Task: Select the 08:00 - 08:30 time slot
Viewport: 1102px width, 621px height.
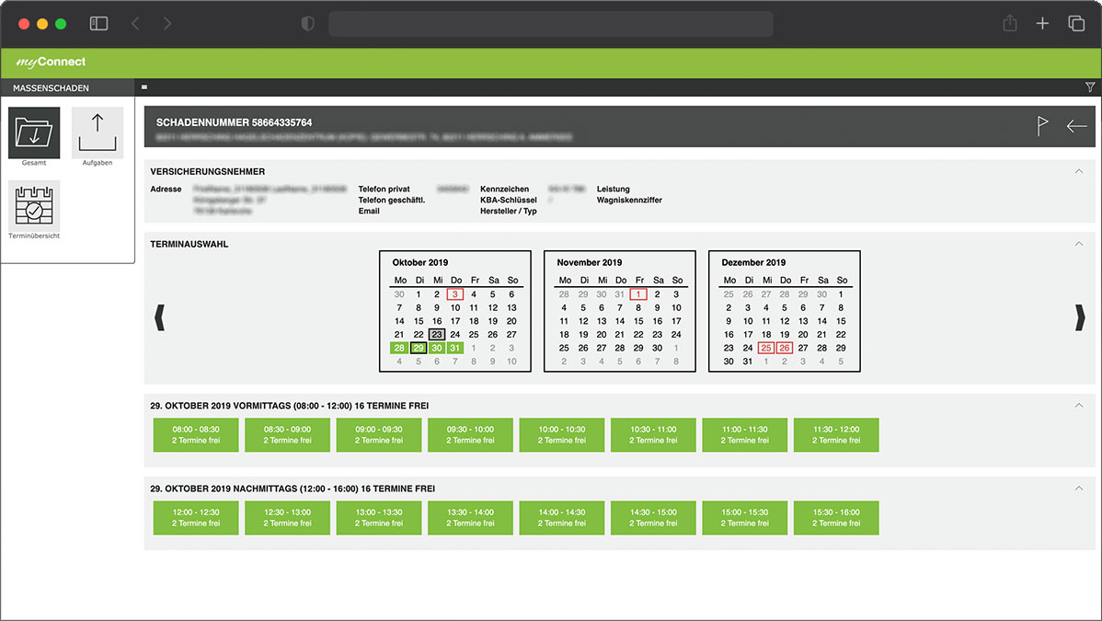Action: (196, 435)
